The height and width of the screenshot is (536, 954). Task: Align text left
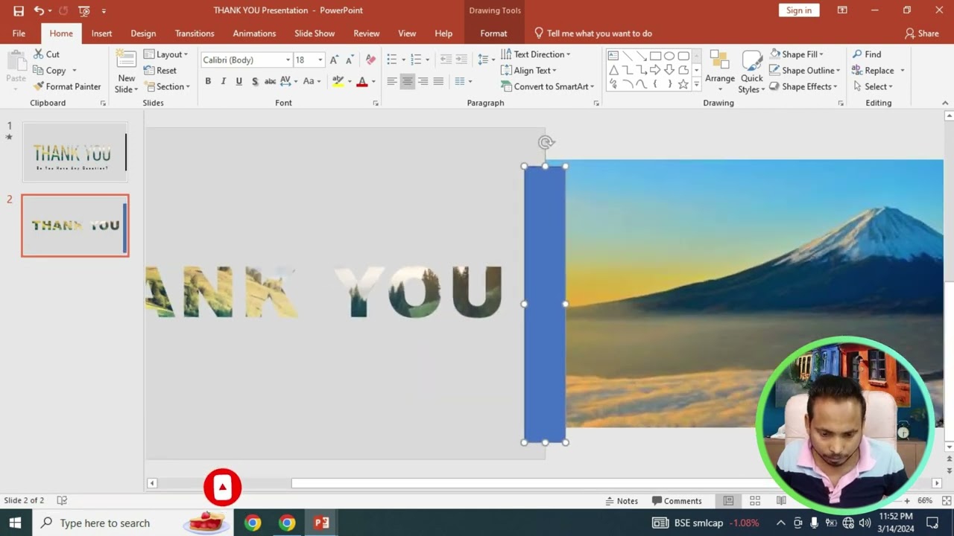[x=391, y=81]
